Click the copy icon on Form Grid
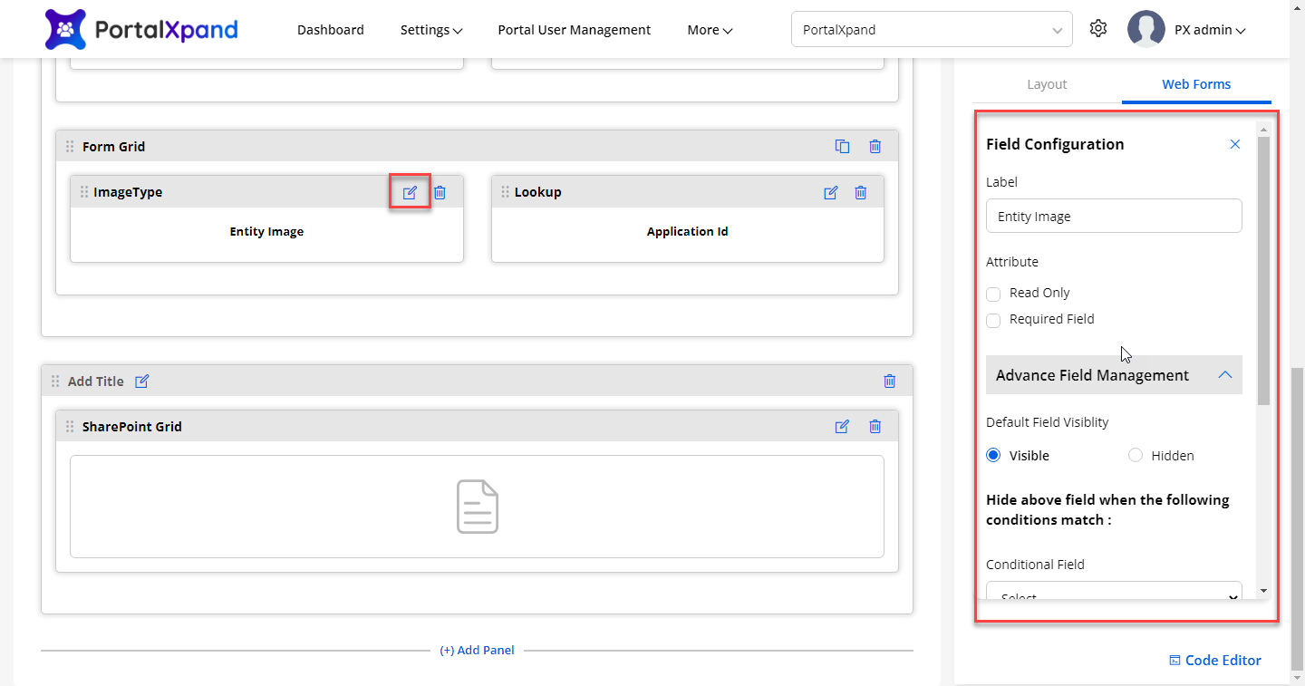This screenshot has width=1305, height=686. point(842,146)
